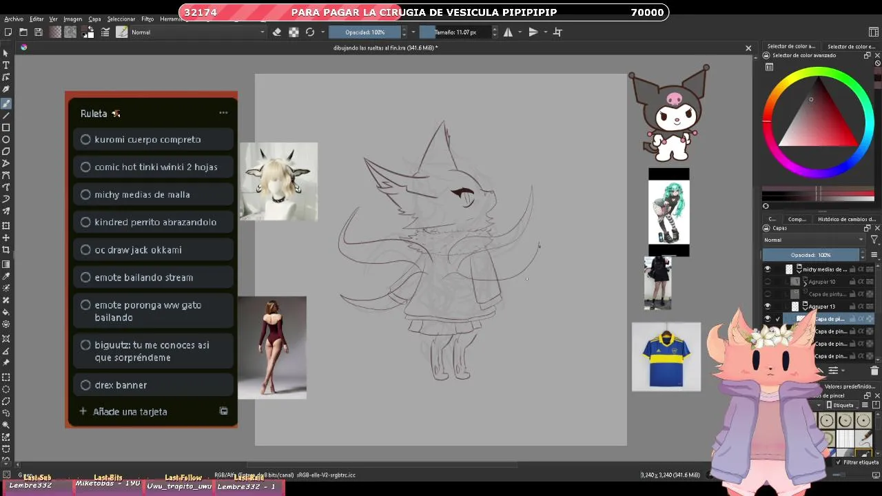The image size is (882, 496).
Task: Click the New document icon
Action: pyautogui.click(x=8, y=32)
